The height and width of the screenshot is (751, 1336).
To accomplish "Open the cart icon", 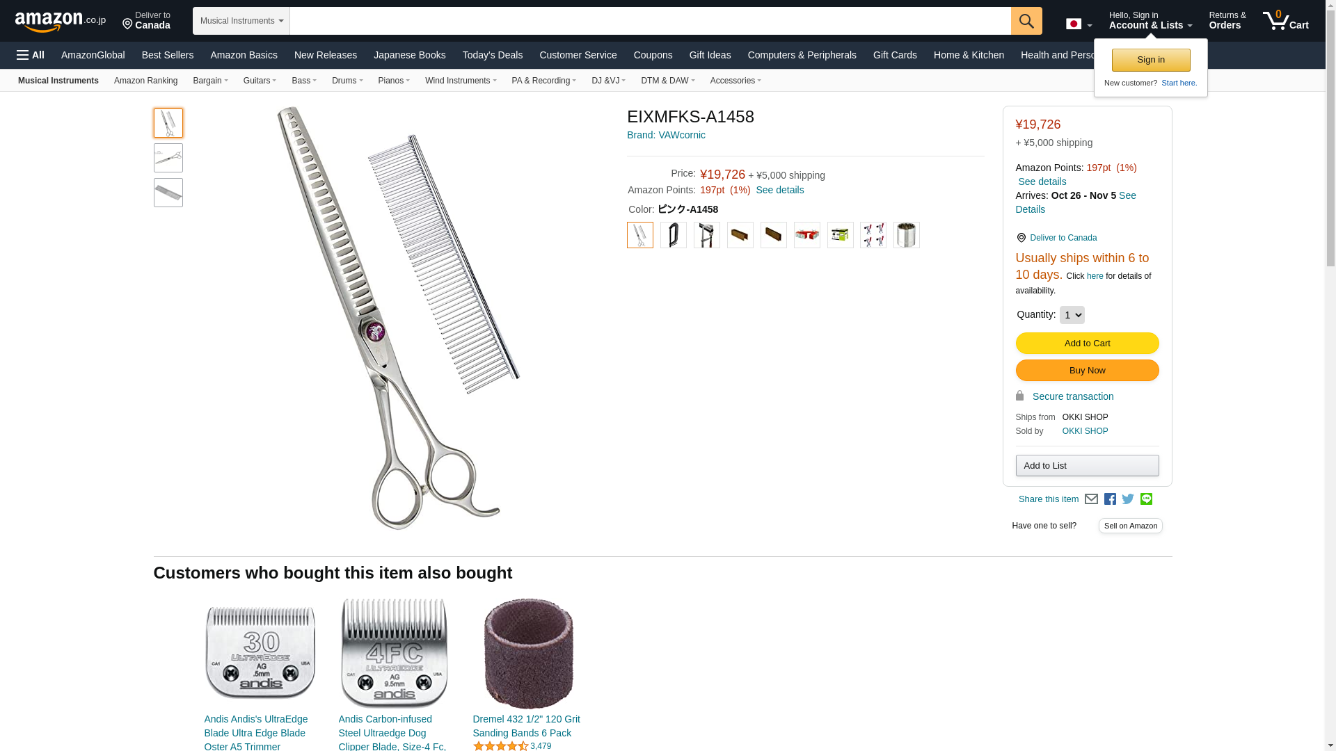I will pos(1286,21).
